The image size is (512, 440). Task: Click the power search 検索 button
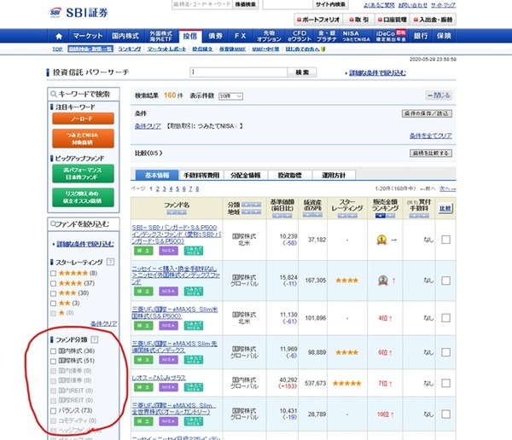[302, 72]
